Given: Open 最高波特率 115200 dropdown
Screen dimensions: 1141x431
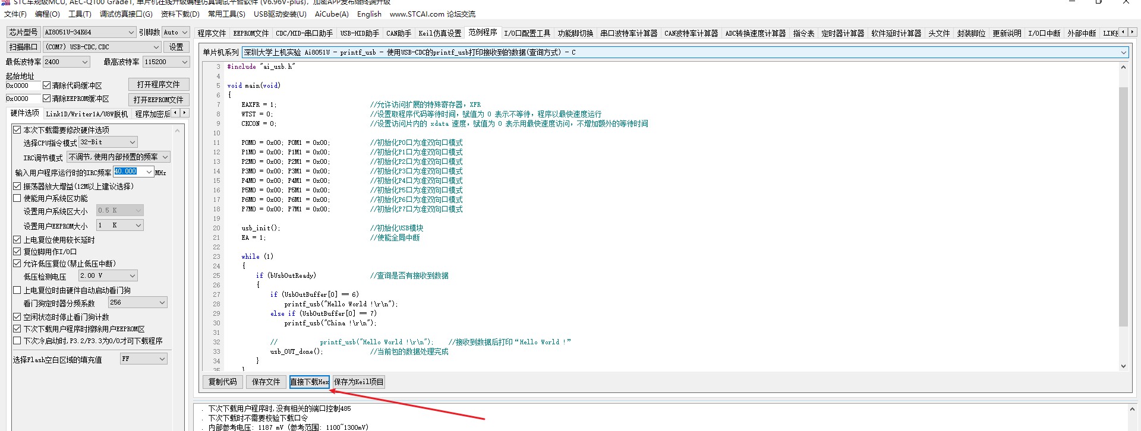Looking at the screenshot, I should coord(166,62).
